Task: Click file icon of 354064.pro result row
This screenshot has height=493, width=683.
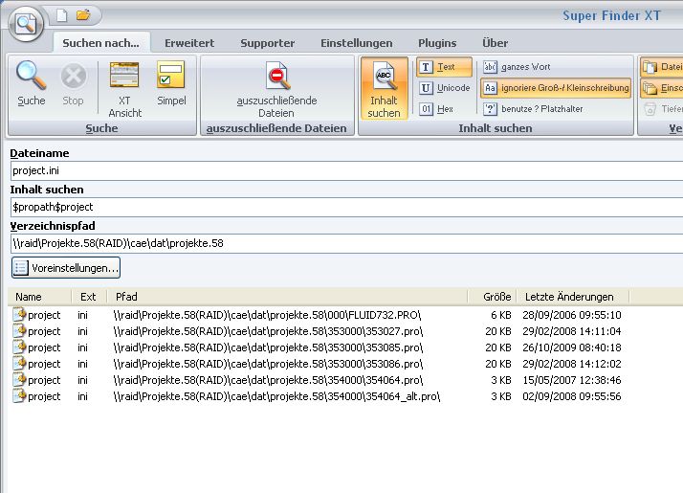Action: pyautogui.click(x=19, y=380)
